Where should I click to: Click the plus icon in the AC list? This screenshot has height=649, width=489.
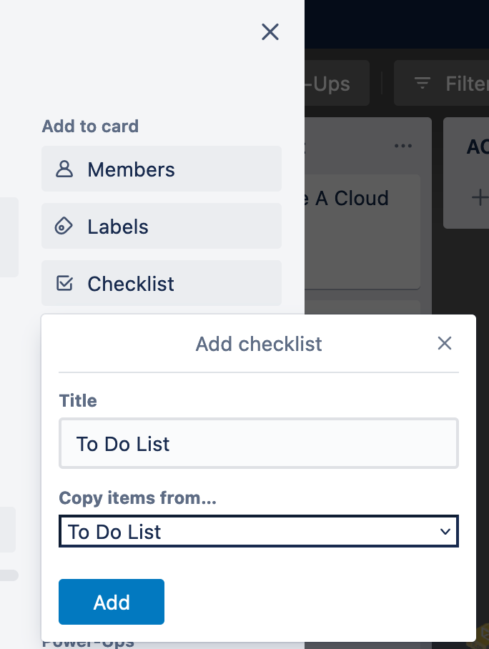[x=480, y=198]
